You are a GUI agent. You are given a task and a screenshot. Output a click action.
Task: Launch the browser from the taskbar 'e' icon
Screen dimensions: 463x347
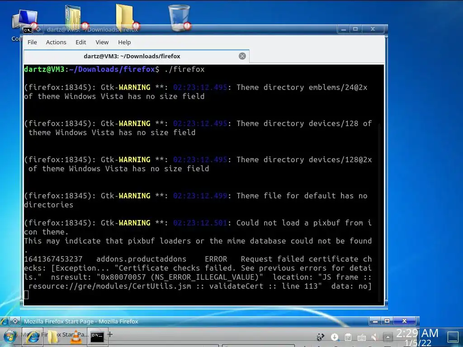[33, 337]
